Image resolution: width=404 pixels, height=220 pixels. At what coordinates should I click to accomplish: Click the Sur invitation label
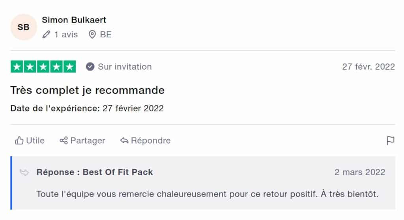coord(125,67)
